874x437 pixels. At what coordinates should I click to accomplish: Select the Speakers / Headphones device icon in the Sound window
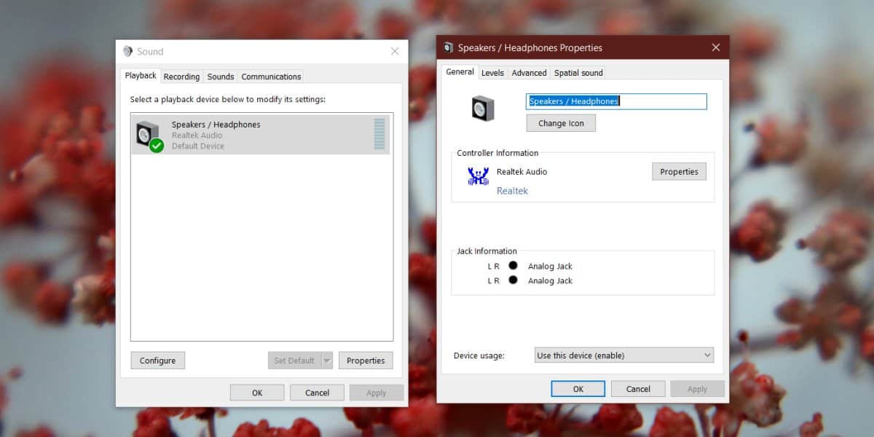(149, 135)
